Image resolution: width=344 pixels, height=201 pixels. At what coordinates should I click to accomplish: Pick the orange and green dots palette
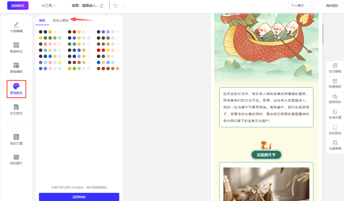79,69
